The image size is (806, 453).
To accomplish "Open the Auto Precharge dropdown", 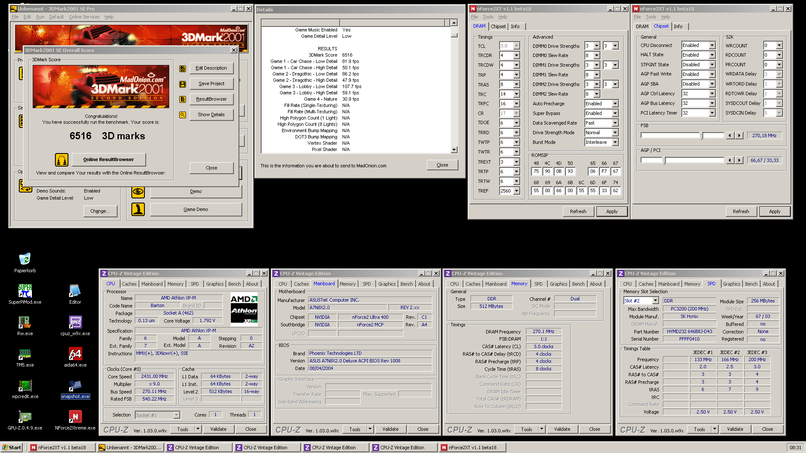I will (x=615, y=104).
